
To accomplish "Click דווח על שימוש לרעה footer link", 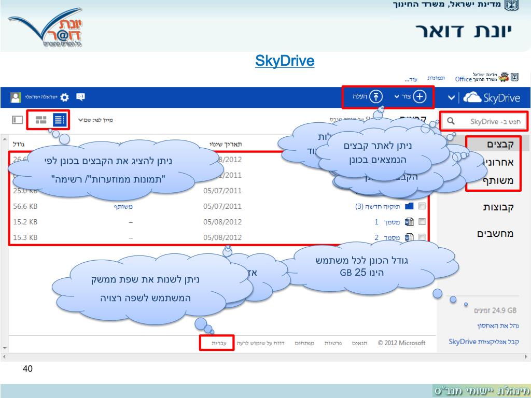I will click(260, 343).
